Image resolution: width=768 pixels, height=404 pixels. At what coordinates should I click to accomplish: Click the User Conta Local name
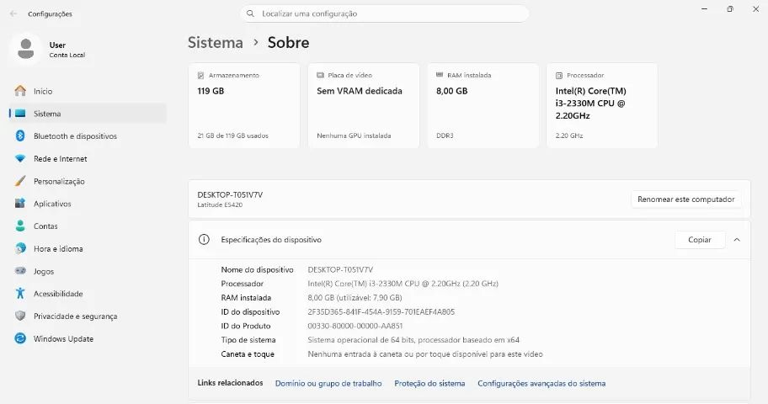tap(67, 50)
